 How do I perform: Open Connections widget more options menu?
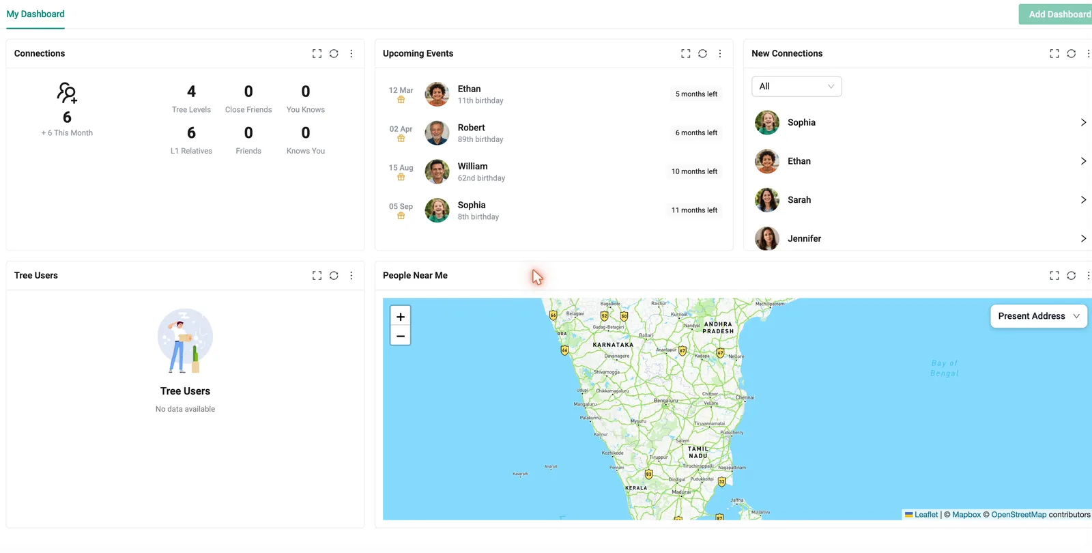[x=351, y=53]
